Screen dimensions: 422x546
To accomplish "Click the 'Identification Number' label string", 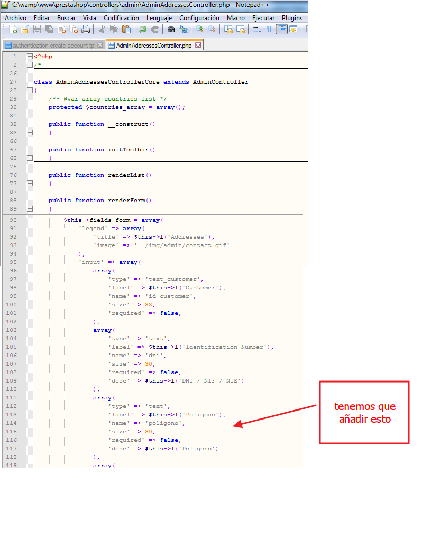I will click(x=225, y=347).
